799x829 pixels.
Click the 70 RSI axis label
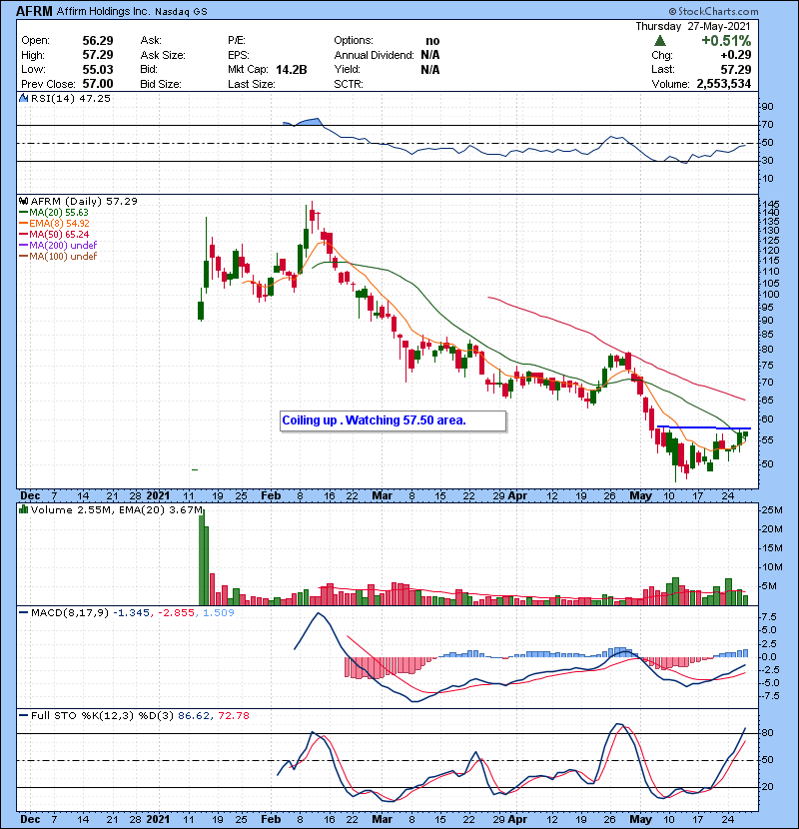tap(767, 125)
